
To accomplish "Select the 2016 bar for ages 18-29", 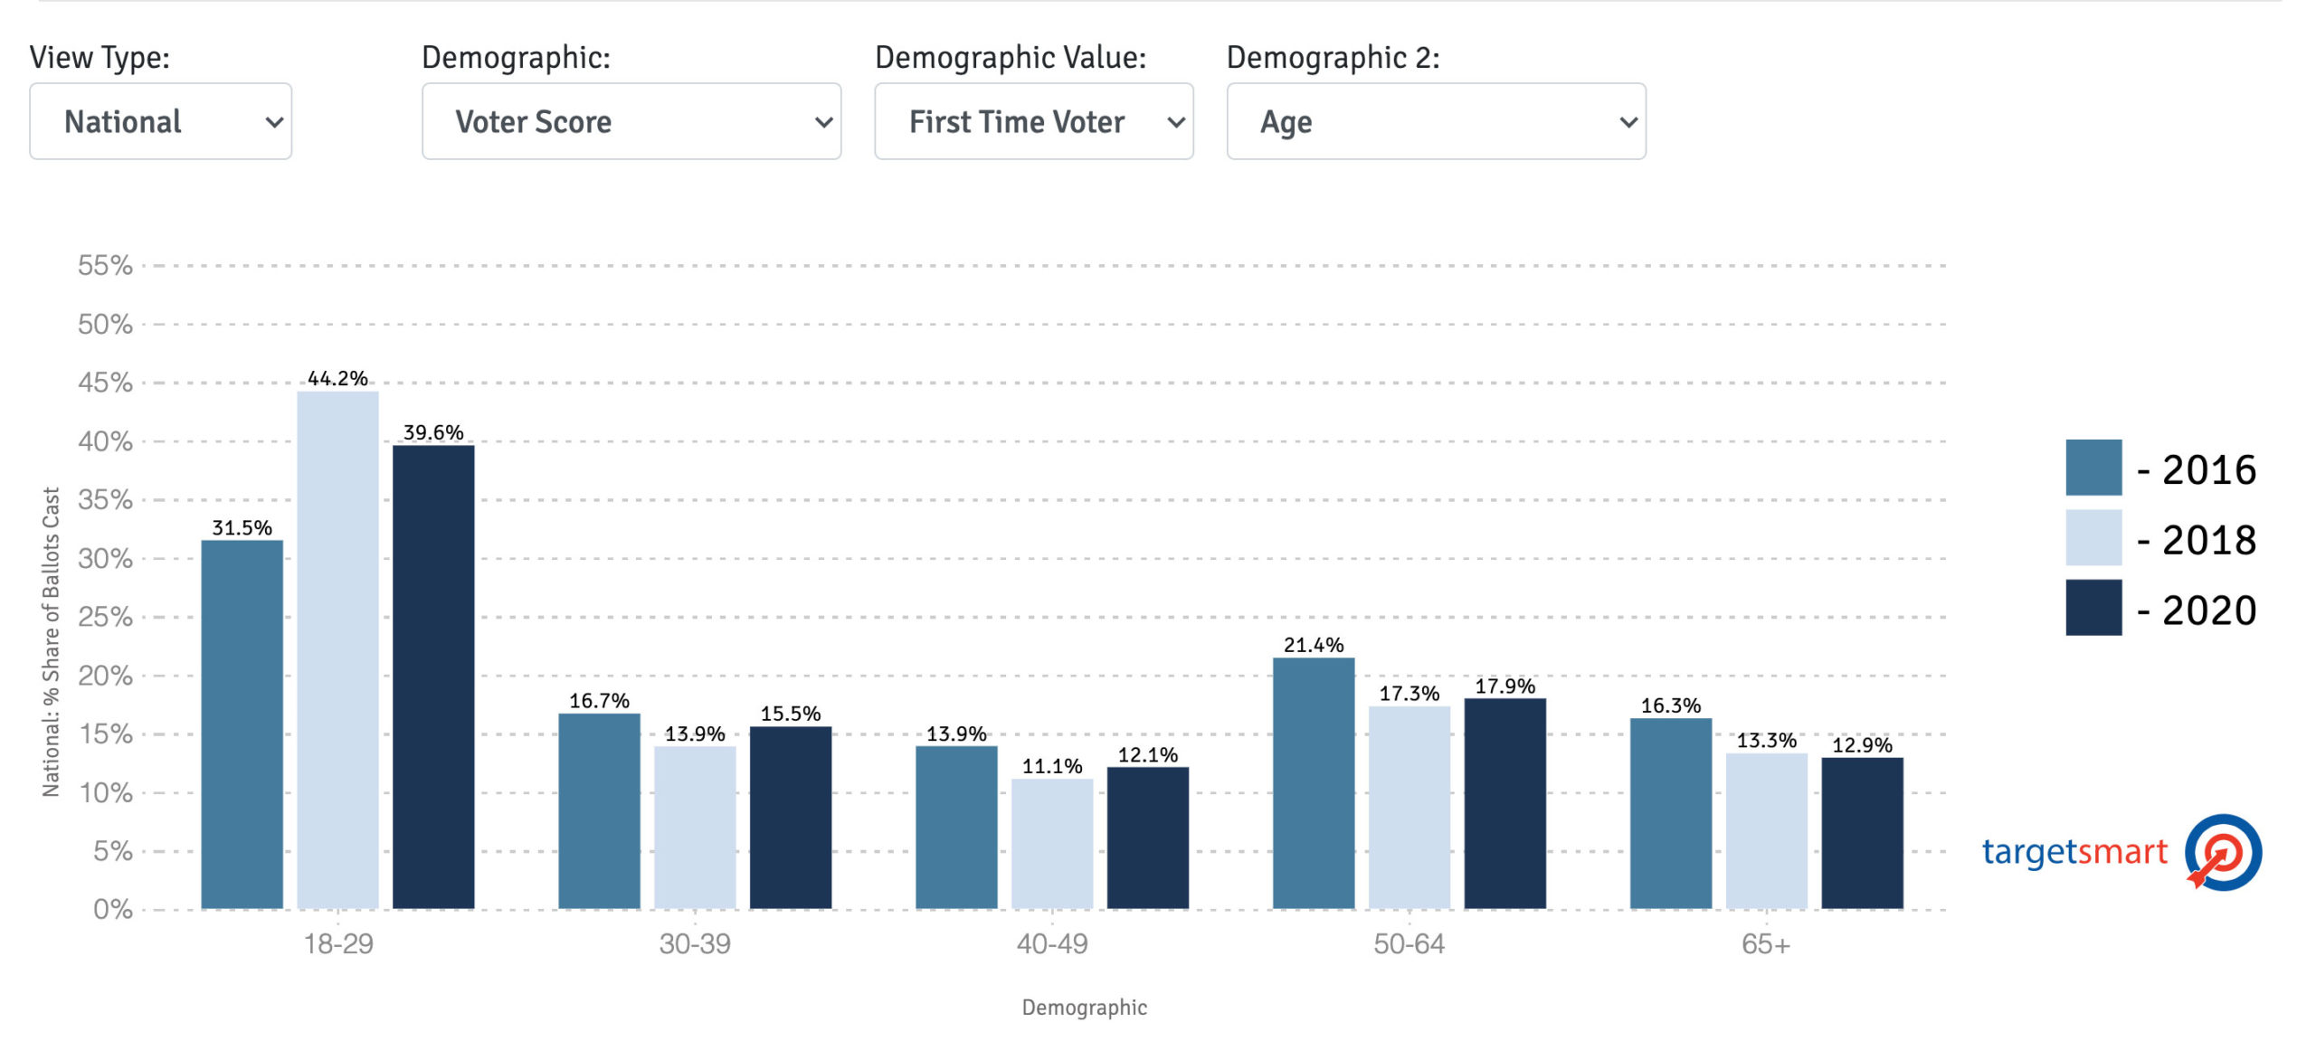I will pyautogui.click(x=242, y=724).
